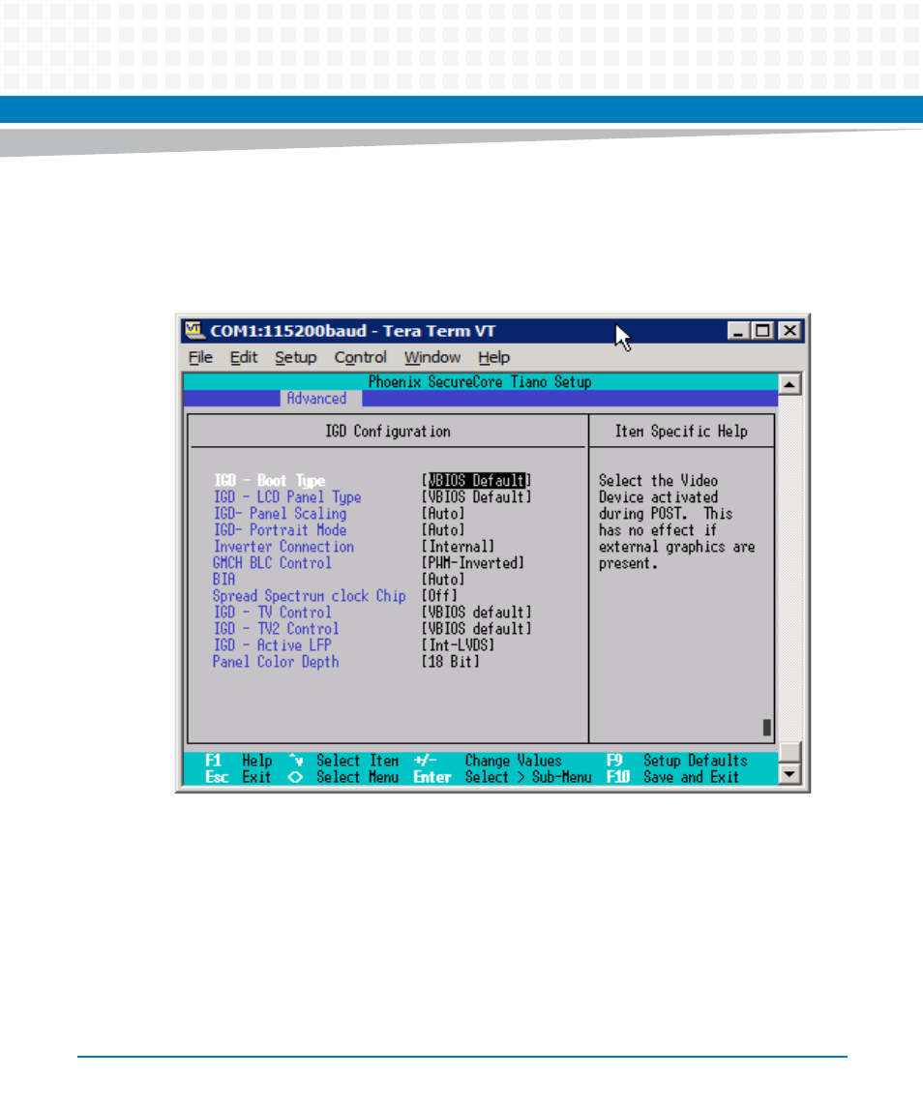
Task: Select the IGD- Panel Scaling row
Action: click(339, 514)
